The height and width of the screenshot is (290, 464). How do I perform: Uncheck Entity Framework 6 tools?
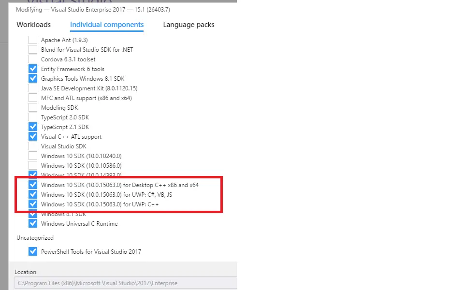tap(33, 69)
